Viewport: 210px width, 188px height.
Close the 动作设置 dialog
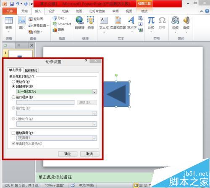[95, 61]
